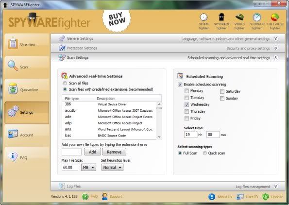289x205 pixels.
Task: Click the green FAQ icon in footer
Action: click(x=85, y=197)
